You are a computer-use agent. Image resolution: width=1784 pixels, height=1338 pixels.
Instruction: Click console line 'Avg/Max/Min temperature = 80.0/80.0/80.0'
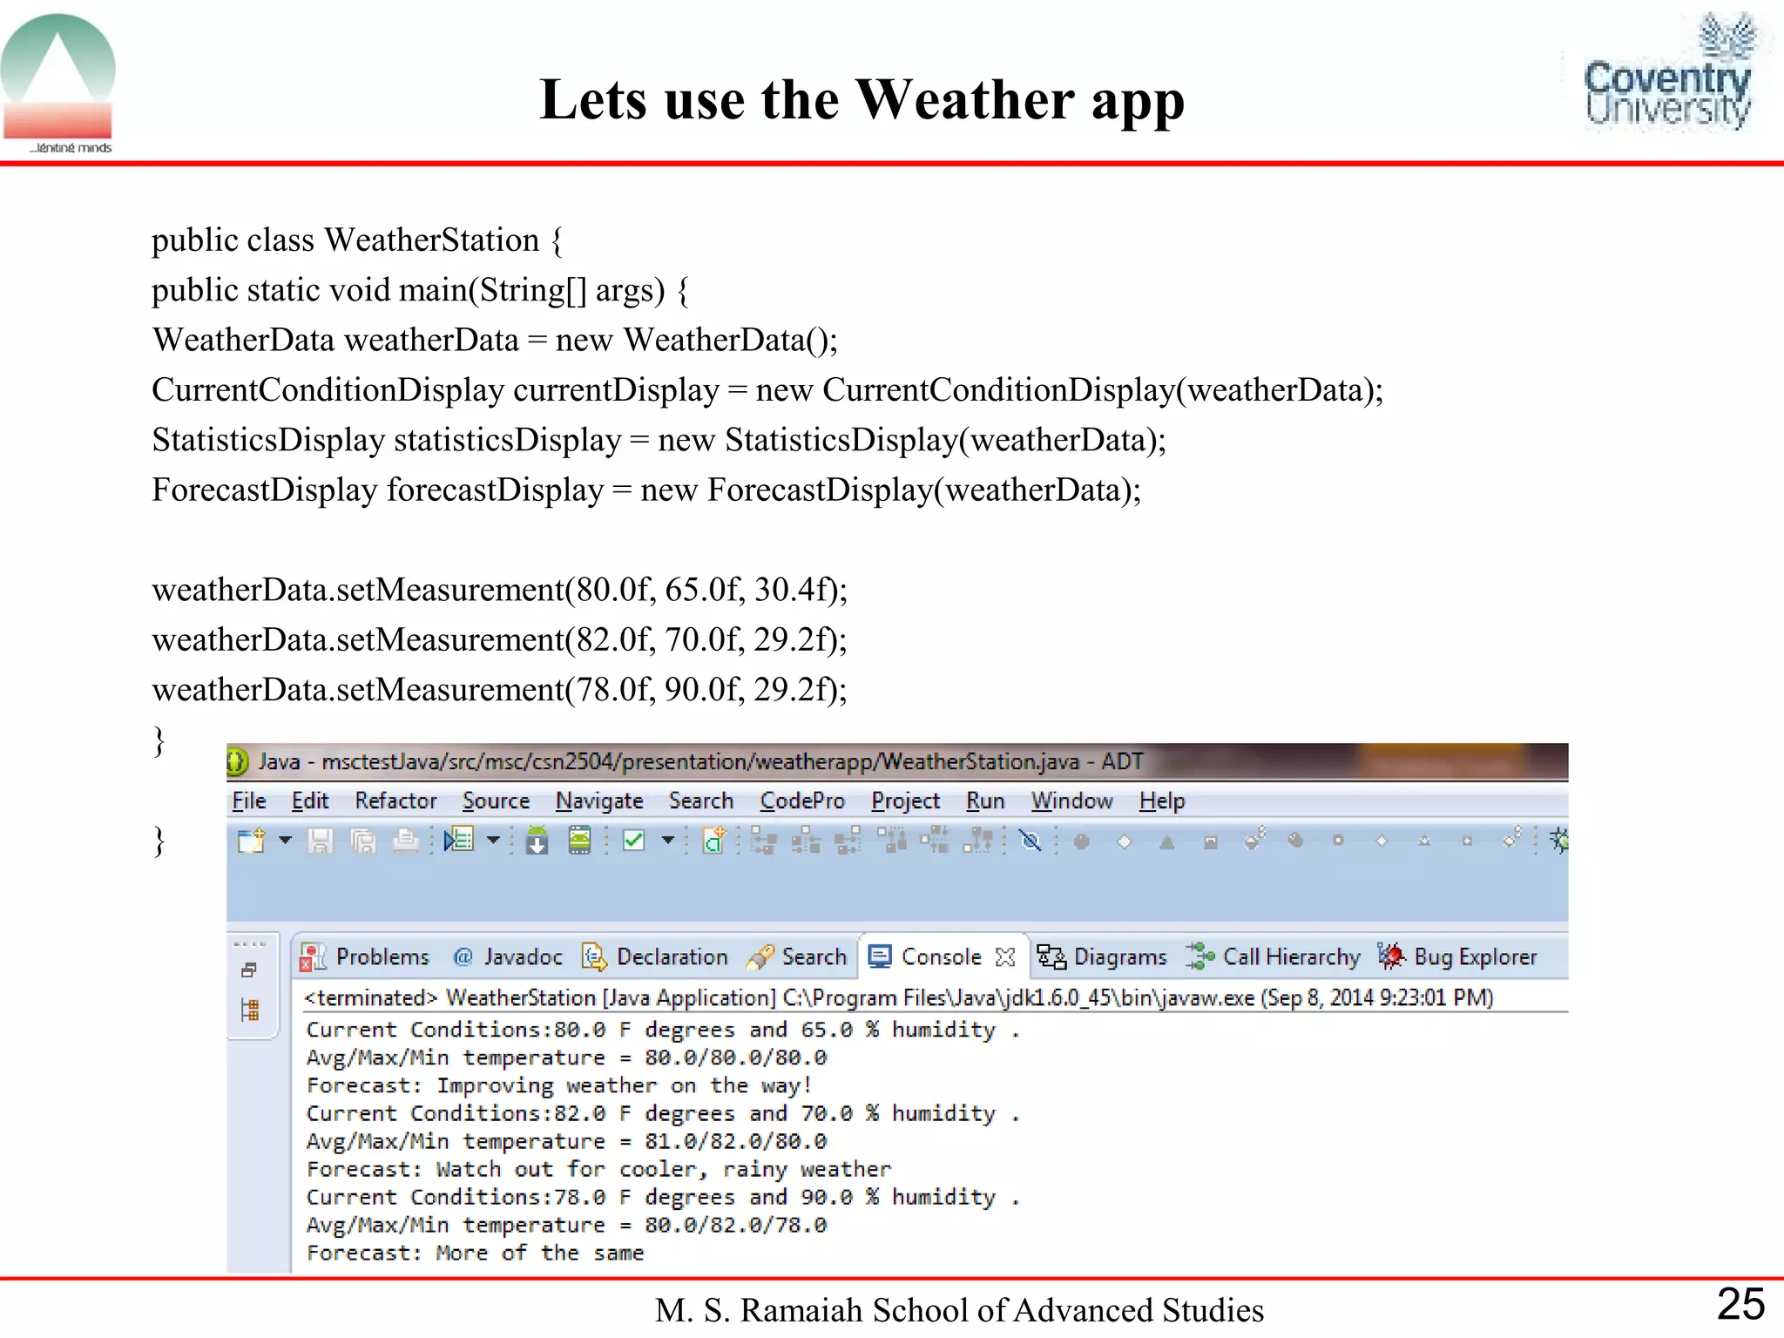pyautogui.click(x=567, y=1058)
